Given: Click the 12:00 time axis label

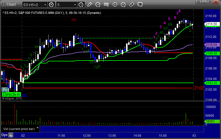Looking at the screenshot, I should (x=86, y=136).
